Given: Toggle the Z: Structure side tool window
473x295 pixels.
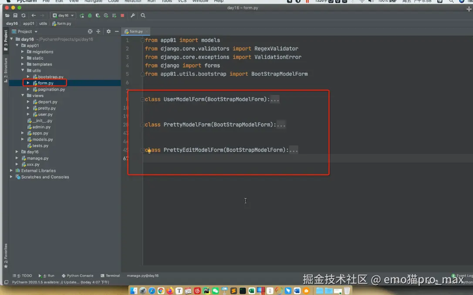Looking at the screenshot, I should [x=6, y=70].
